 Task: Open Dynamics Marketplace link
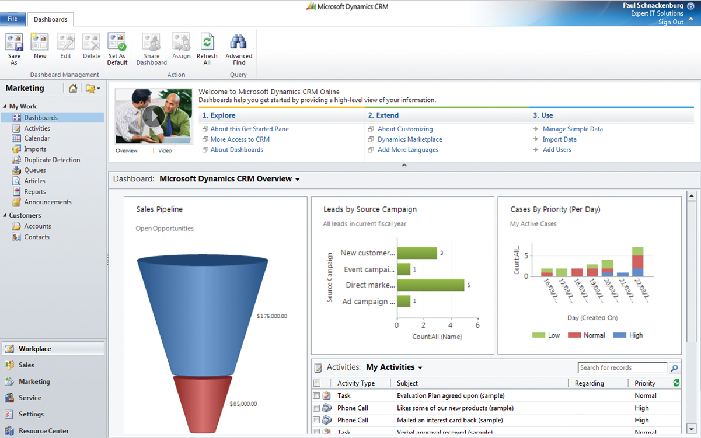click(x=410, y=139)
